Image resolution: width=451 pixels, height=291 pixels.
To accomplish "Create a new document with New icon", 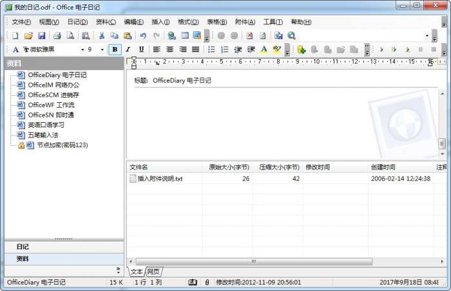I will pos(15,36).
